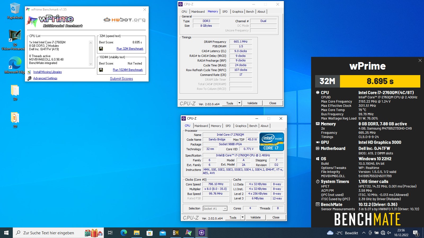Click DRAM Frequency value 665.1 MHz
Viewport: 424px width, 238px height.
point(241,42)
